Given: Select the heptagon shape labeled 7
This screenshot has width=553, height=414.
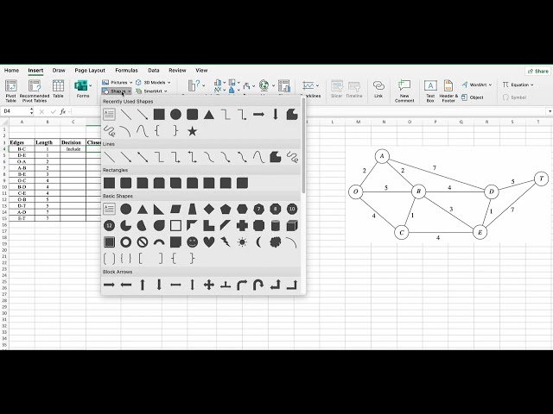Looking at the screenshot, I should point(258,209).
